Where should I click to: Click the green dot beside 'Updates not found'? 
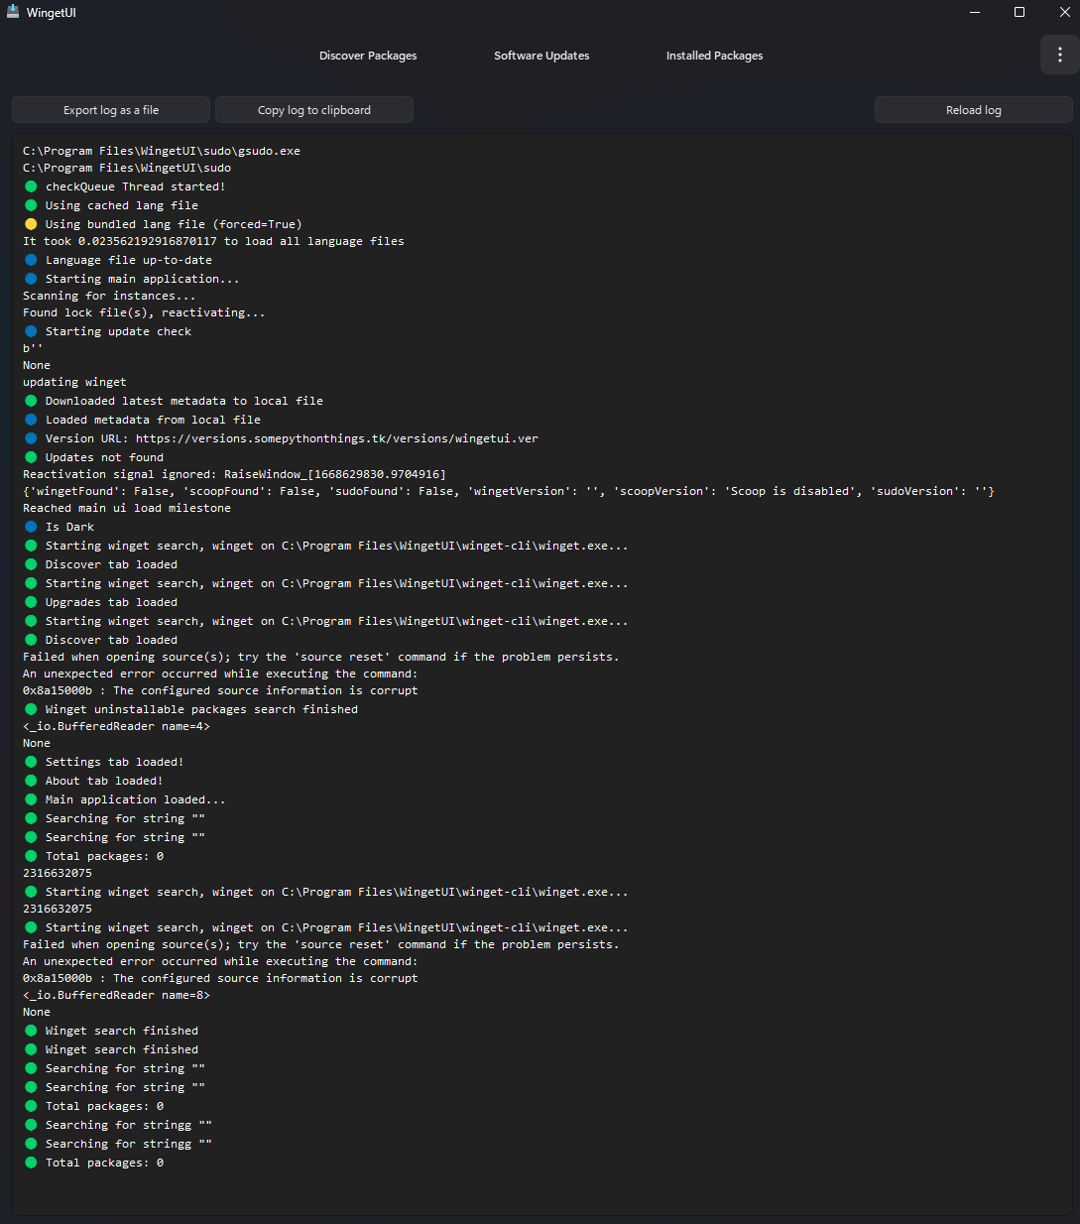(31, 456)
